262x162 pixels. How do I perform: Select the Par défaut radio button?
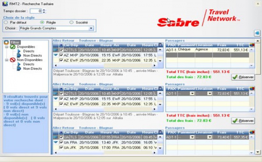[x=6, y=22]
